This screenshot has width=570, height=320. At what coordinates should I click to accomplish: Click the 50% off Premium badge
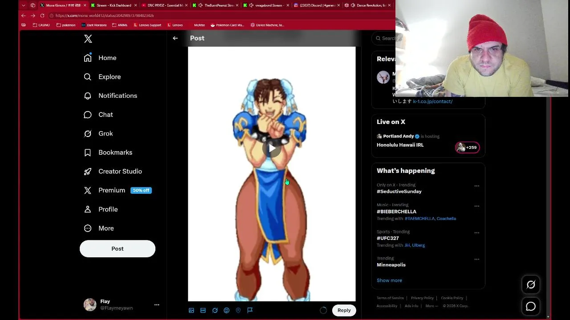pyautogui.click(x=141, y=190)
